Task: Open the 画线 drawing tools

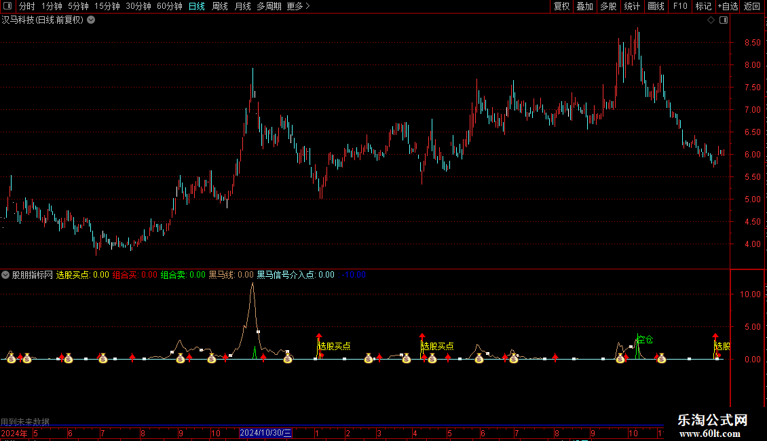Action: point(656,6)
